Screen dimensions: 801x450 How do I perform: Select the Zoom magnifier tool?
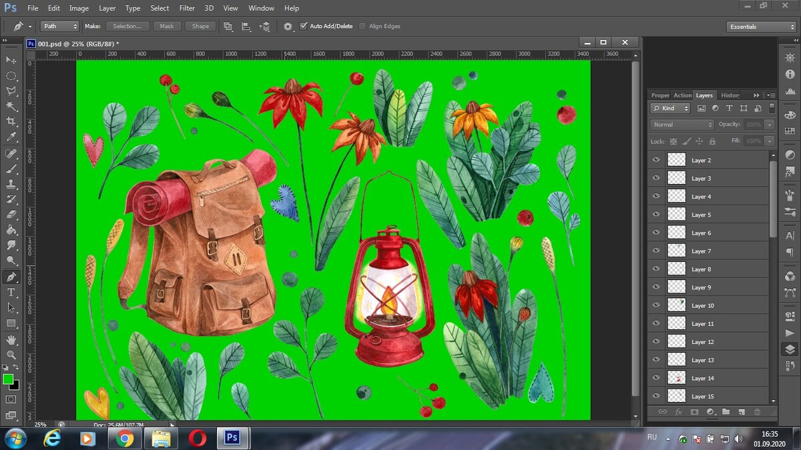click(11, 355)
